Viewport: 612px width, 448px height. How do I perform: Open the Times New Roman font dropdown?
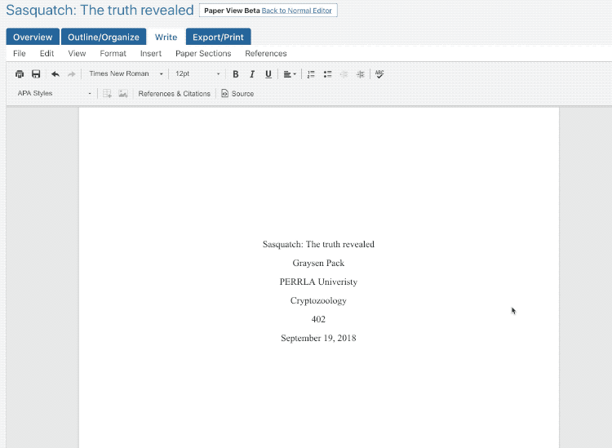pos(126,73)
